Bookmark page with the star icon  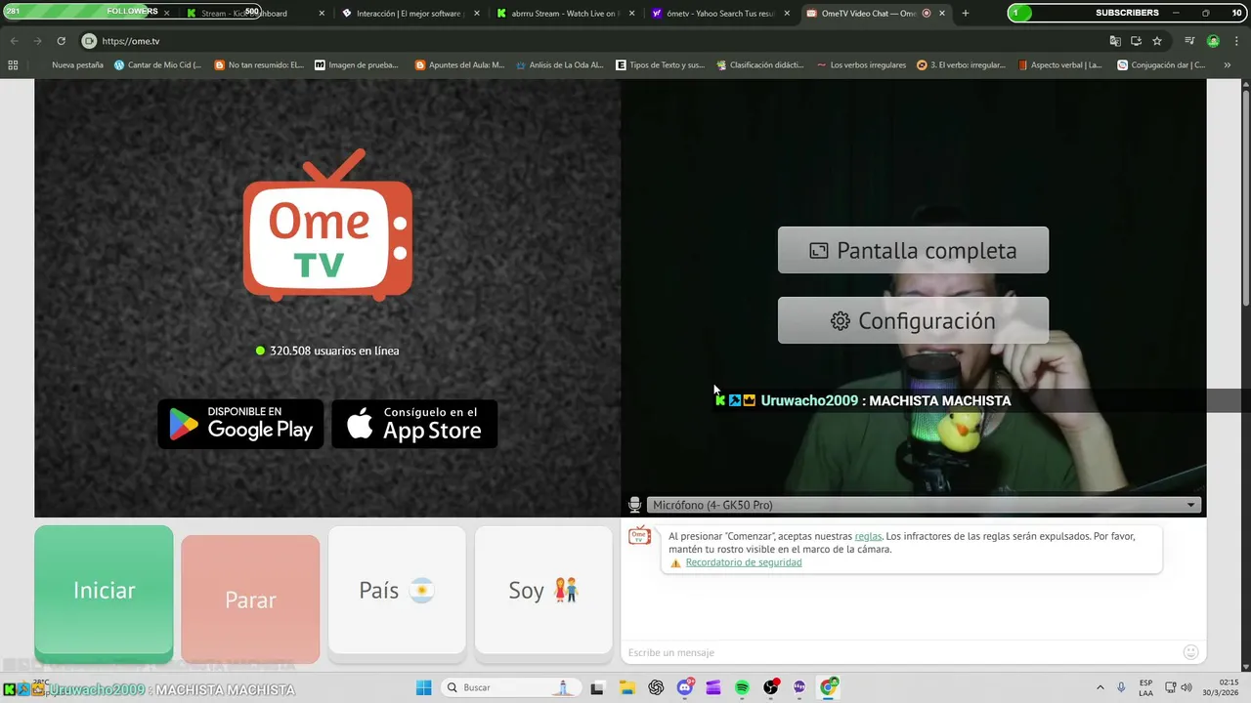[x=1157, y=41]
